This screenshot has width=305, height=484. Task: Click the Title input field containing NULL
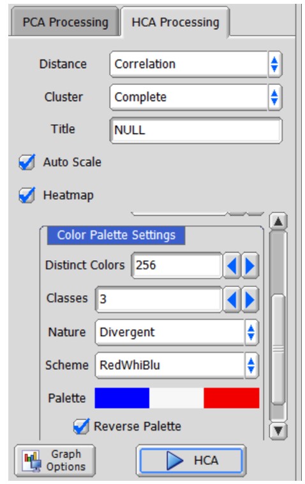[196, 130]
